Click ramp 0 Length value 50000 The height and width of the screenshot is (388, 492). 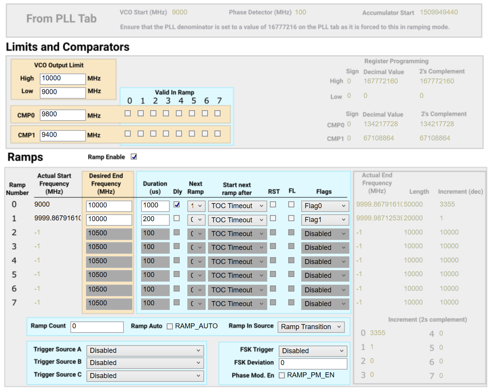tap(413, 204)
